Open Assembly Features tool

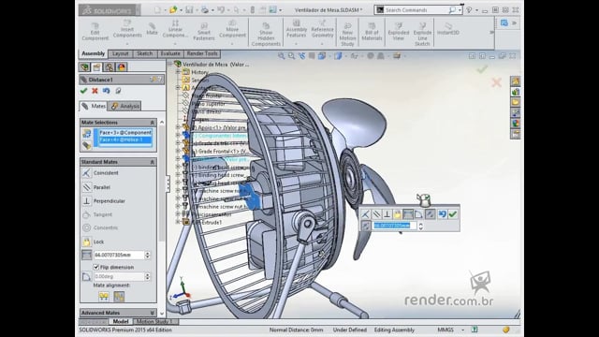click(x=296, y=30)
